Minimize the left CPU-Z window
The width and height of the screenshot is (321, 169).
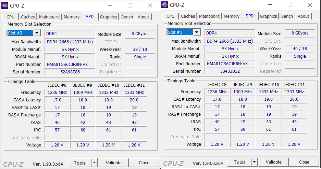110,5
